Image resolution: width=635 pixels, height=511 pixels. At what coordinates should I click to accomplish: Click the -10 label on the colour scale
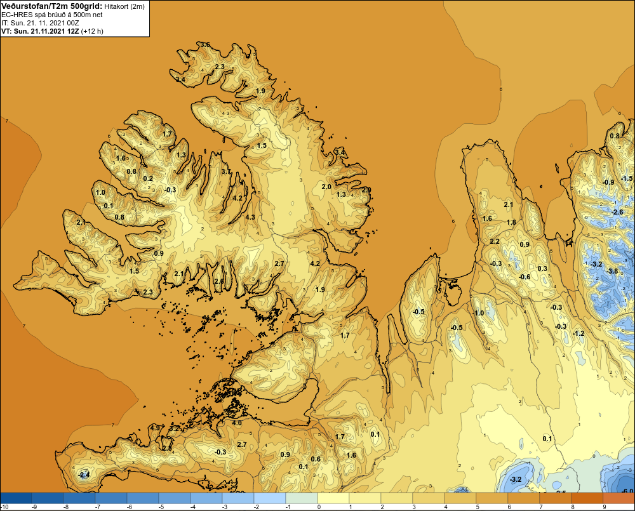tap(4, 507)
